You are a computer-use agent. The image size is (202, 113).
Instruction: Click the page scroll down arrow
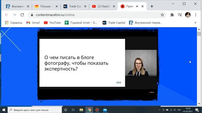tap(199, 104)
